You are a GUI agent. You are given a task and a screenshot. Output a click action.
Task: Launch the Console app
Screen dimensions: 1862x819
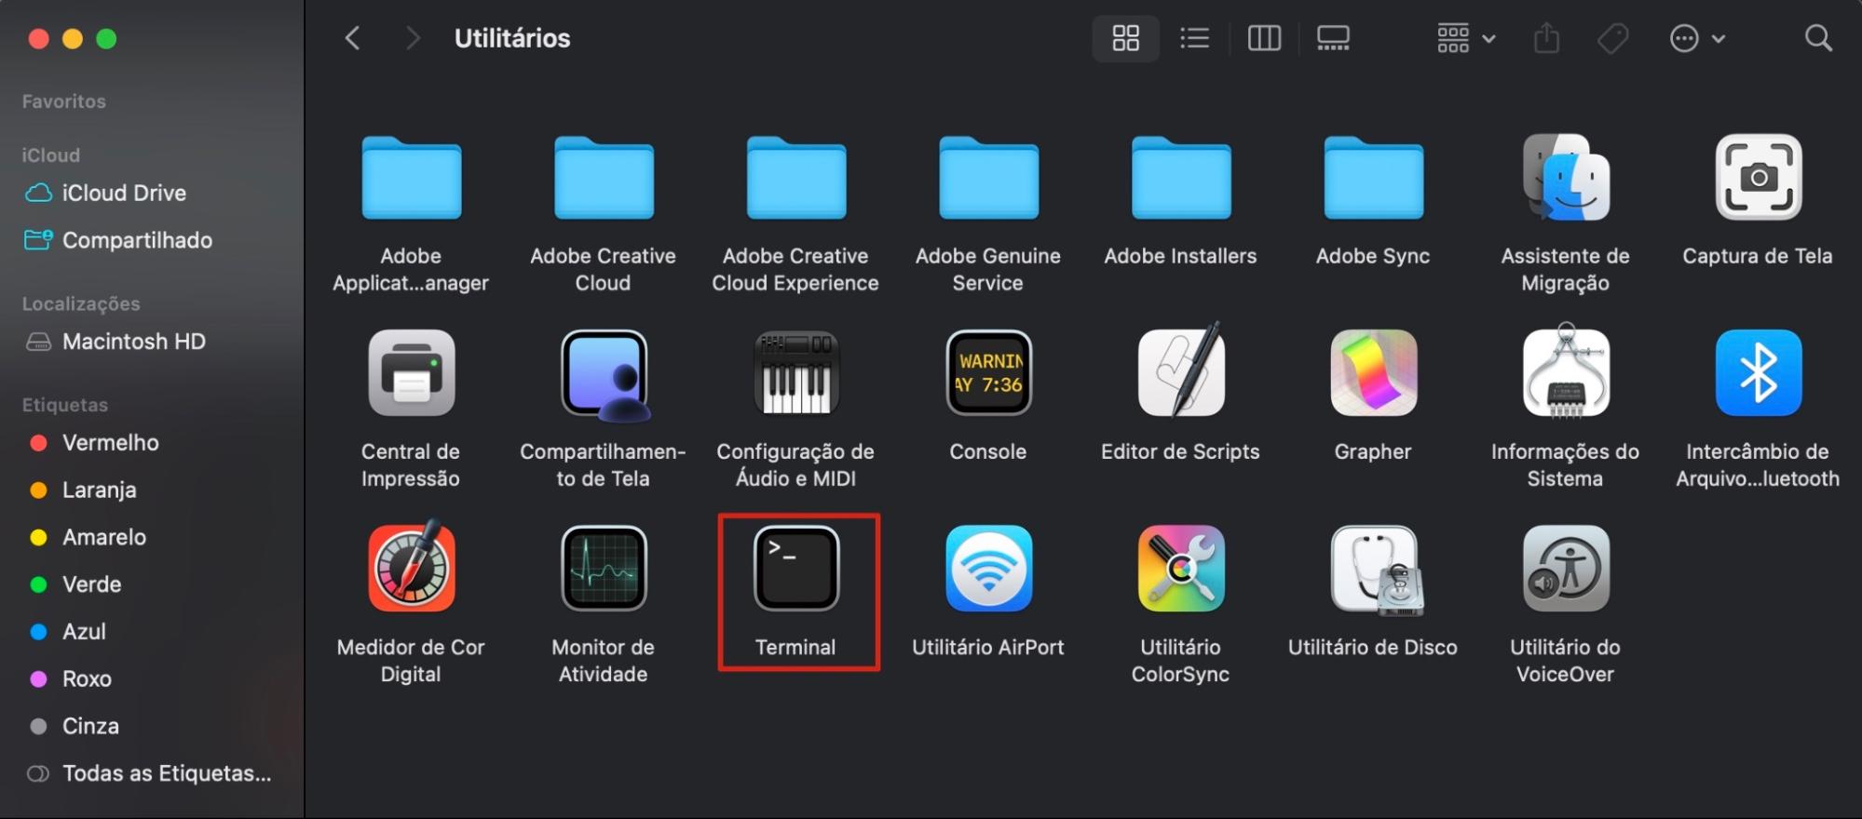[x=988, y=373]
